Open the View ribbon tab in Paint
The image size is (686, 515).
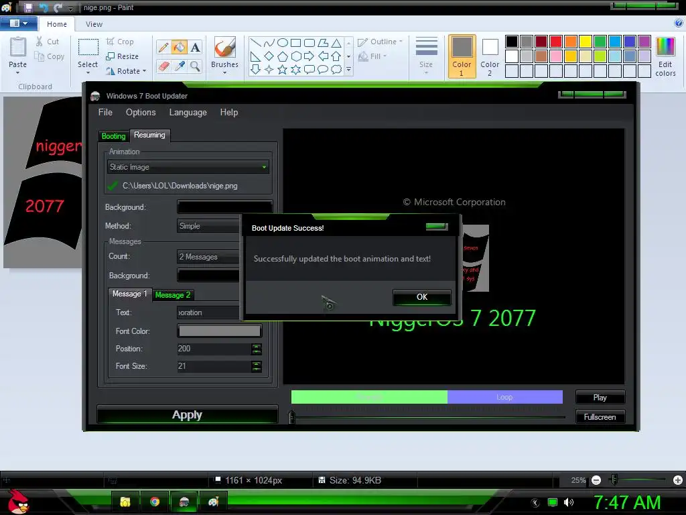click(94, 24)
